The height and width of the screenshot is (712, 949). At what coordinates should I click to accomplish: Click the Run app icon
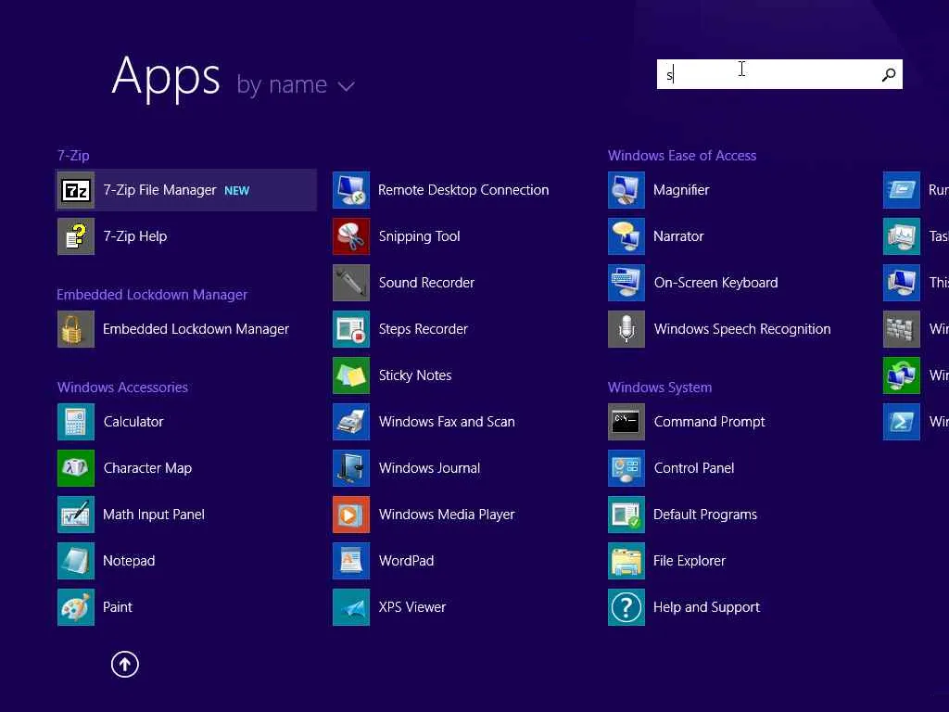click(902, 190)
